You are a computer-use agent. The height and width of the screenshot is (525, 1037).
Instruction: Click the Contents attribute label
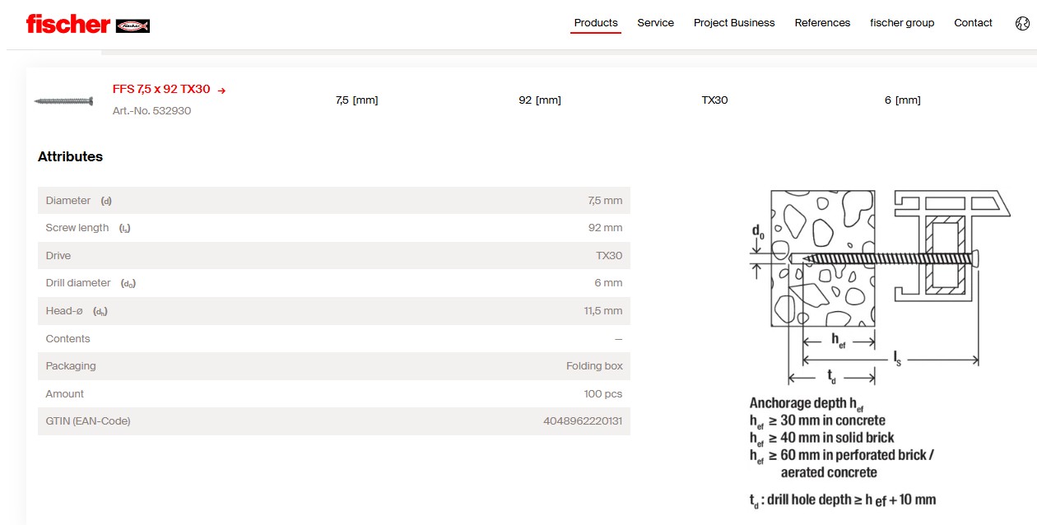click(67, 339)
